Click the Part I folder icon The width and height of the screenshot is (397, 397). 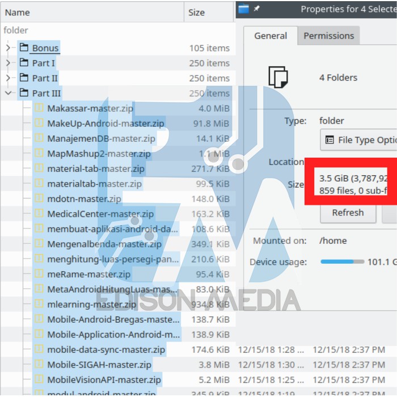coord(24,62)
